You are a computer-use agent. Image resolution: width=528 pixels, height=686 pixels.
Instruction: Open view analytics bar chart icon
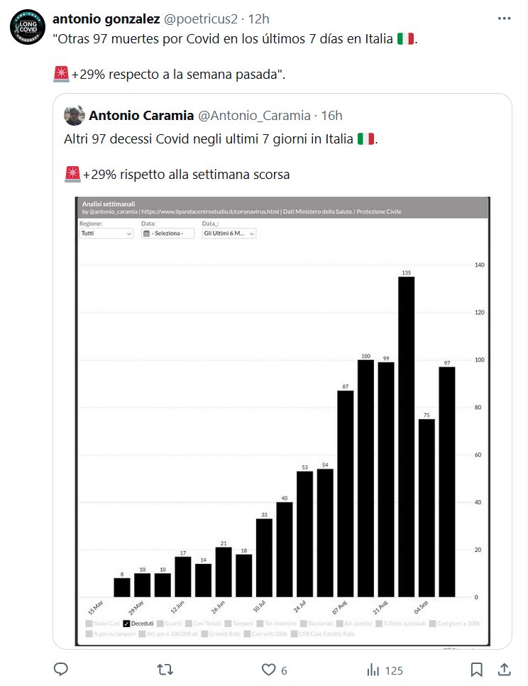coord(373,669)
